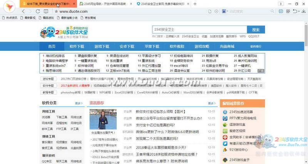This screenshot has width=308, height=164.
Task: Click ad link 重装系统win7
Action: tap(55, 65)
